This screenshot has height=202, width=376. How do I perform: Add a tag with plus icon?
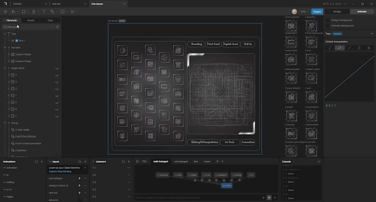[372, 34]
